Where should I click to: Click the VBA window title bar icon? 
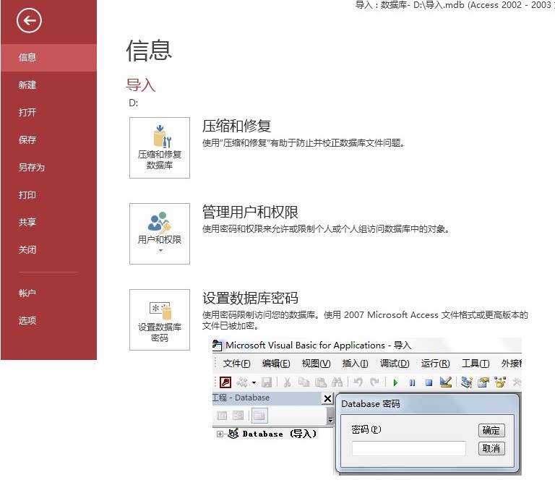click(218, 345)
